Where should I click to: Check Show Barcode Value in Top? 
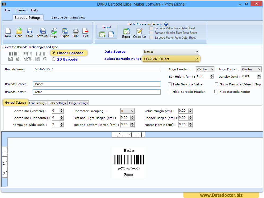(216, 84)
